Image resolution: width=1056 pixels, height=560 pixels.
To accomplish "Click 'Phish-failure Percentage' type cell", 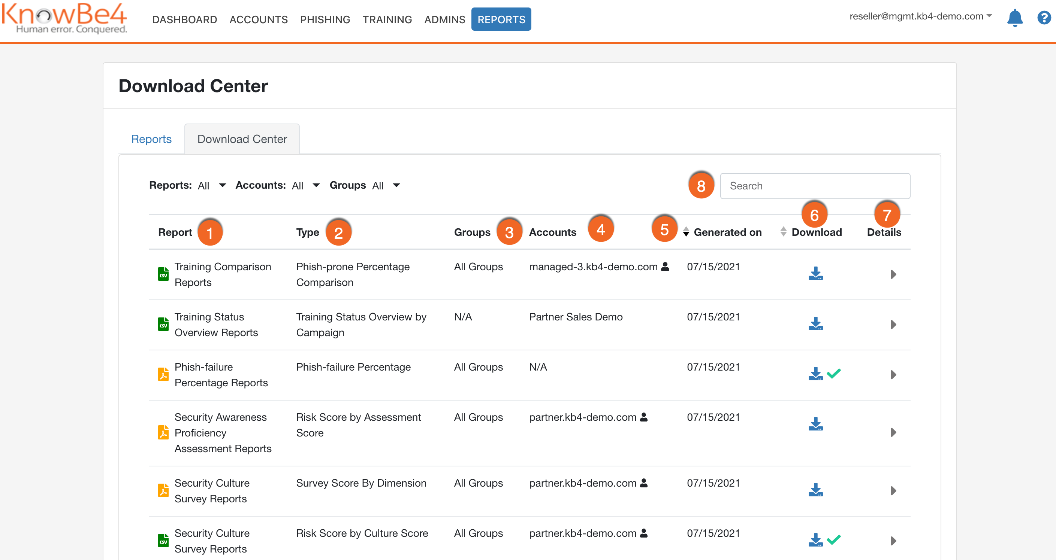I will coord(353,367).
